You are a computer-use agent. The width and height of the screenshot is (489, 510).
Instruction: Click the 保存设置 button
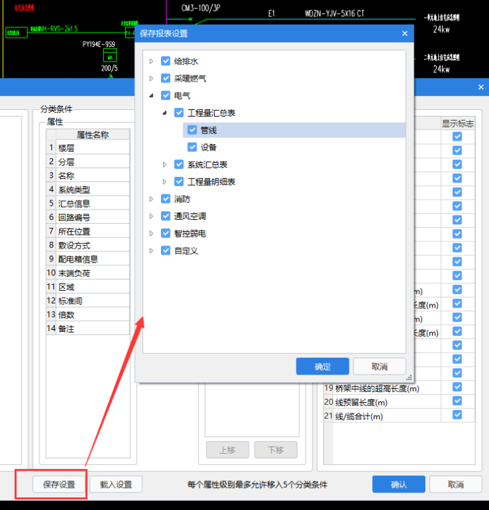coord(59,485)
